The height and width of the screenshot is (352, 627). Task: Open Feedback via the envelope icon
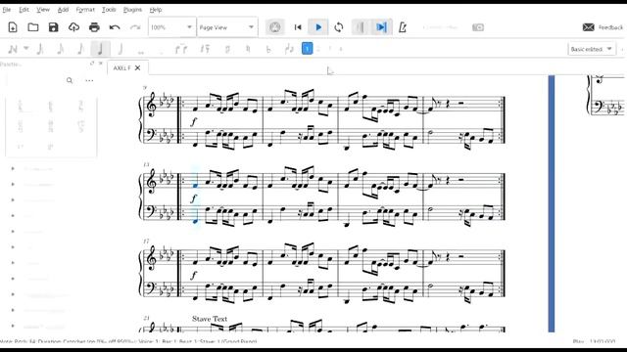pyautogui.click(x=588, y=27)
